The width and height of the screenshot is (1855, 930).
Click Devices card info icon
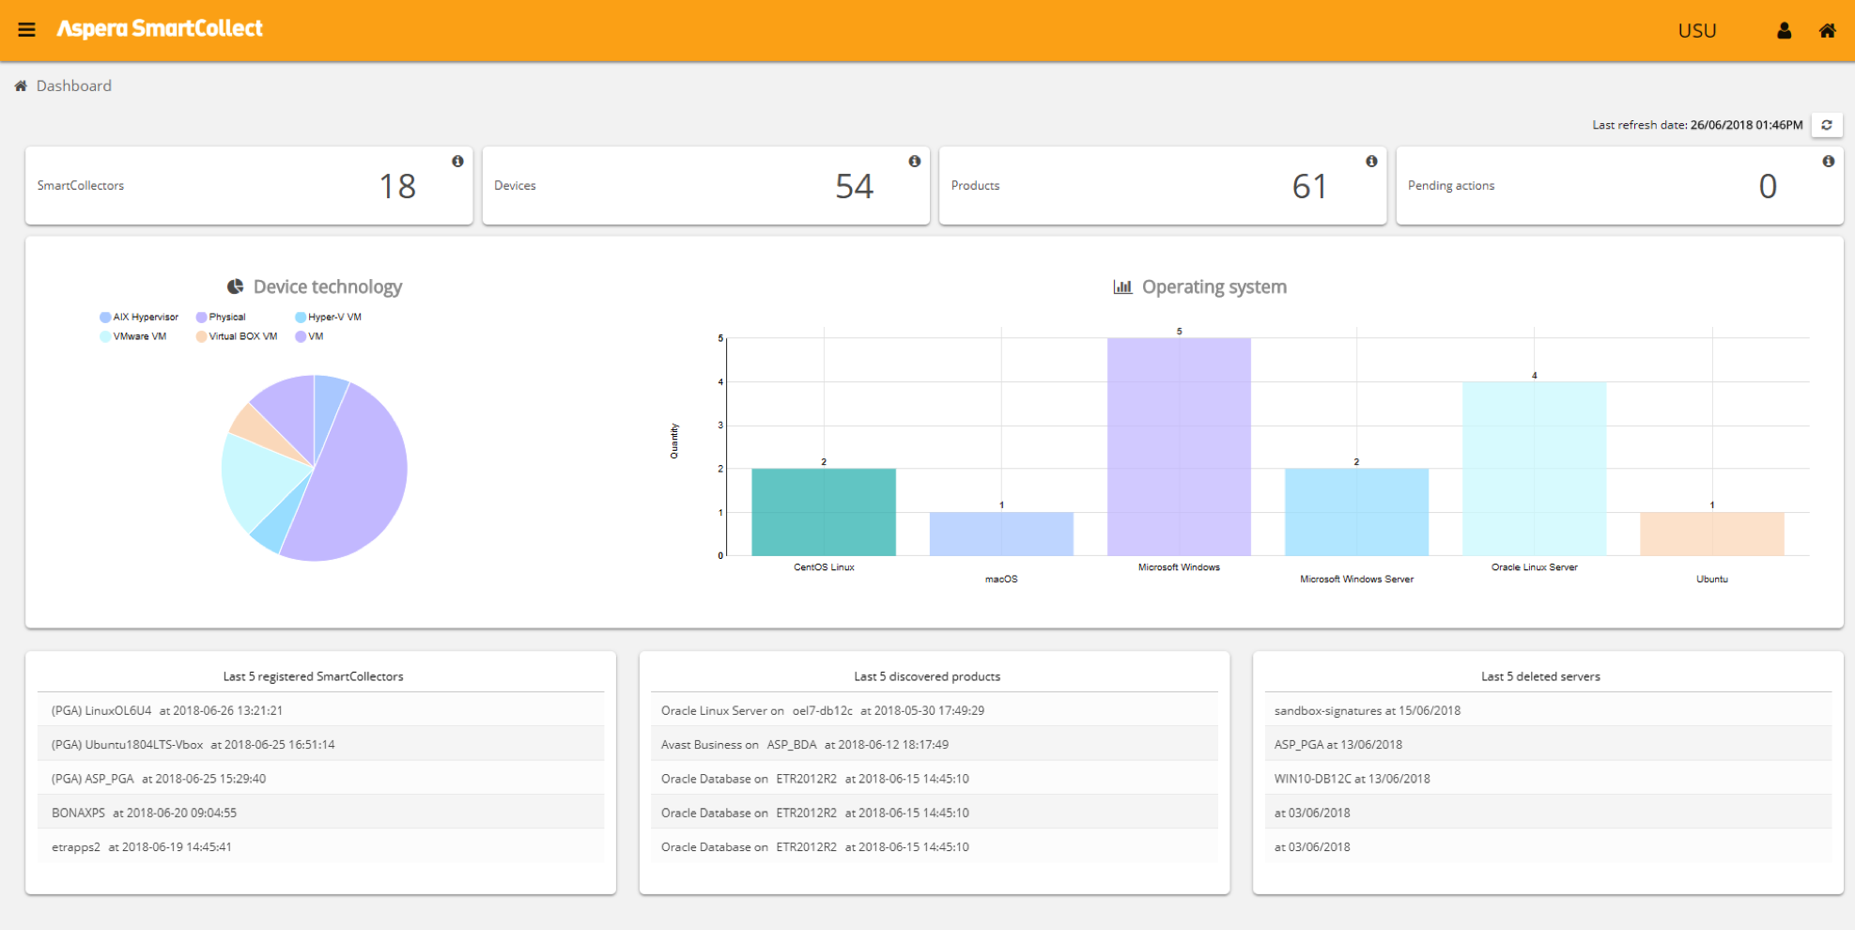[914, 162]
